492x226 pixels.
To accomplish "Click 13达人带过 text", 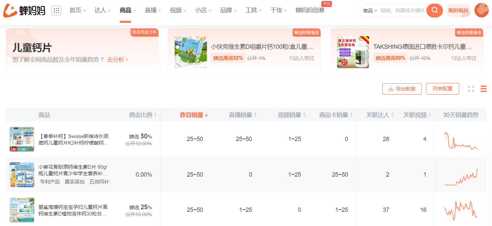I will 301,58.
